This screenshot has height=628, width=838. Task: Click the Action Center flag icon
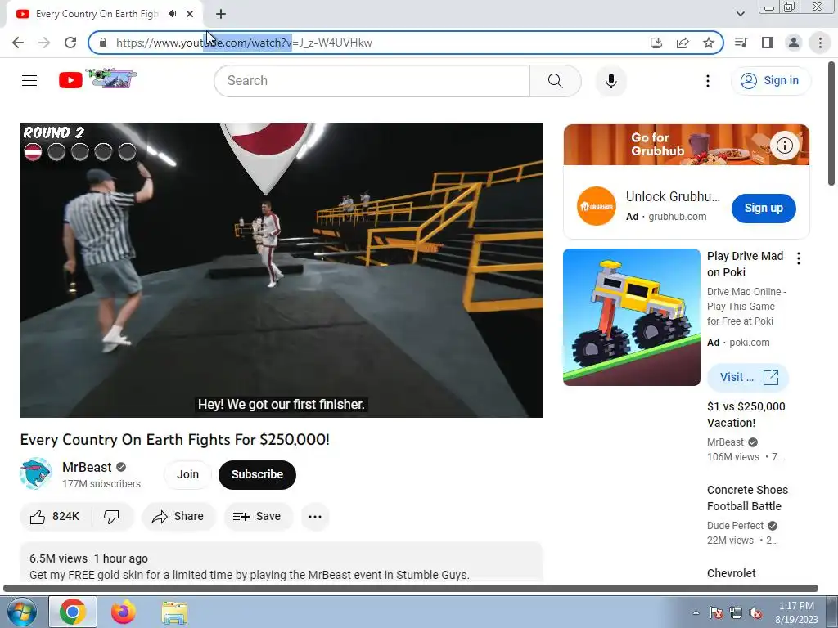(x=715, y=612)
